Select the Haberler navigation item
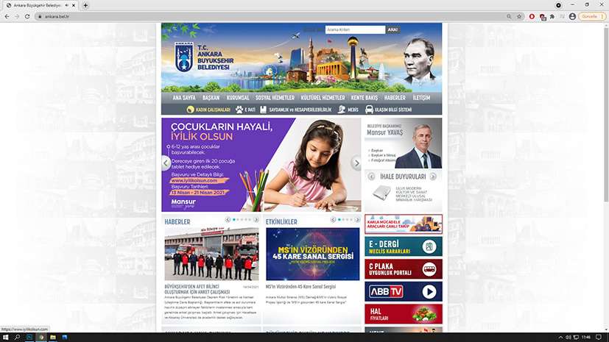The image size is (609, 342). pos(395,98)
